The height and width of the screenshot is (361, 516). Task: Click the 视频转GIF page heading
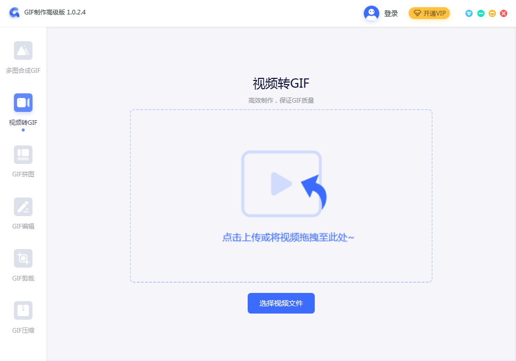281,84
